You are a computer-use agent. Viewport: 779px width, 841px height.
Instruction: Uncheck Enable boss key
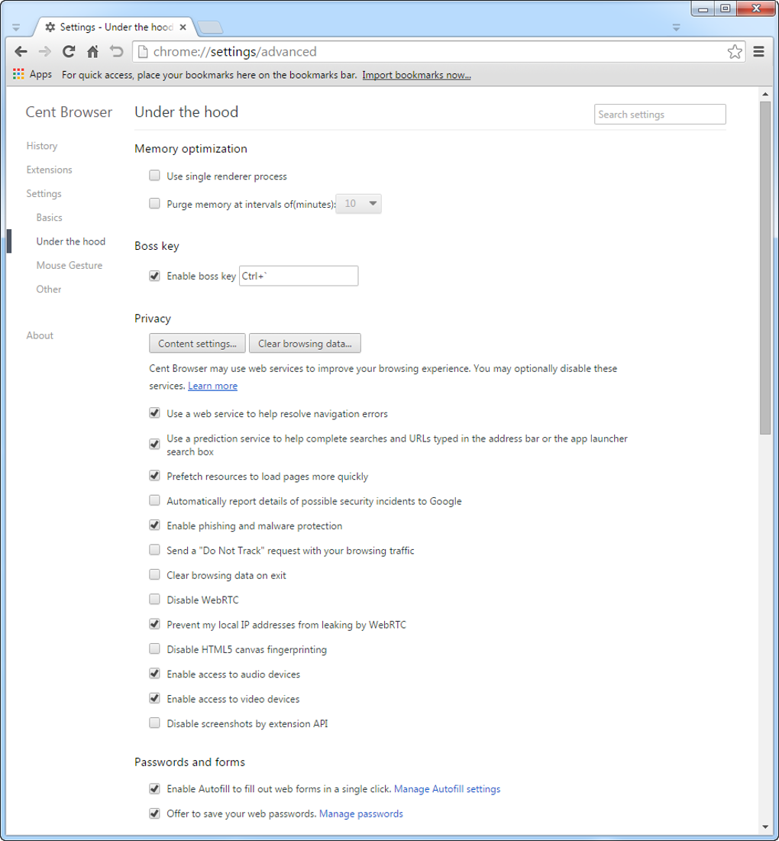click(x=154, y=276)
